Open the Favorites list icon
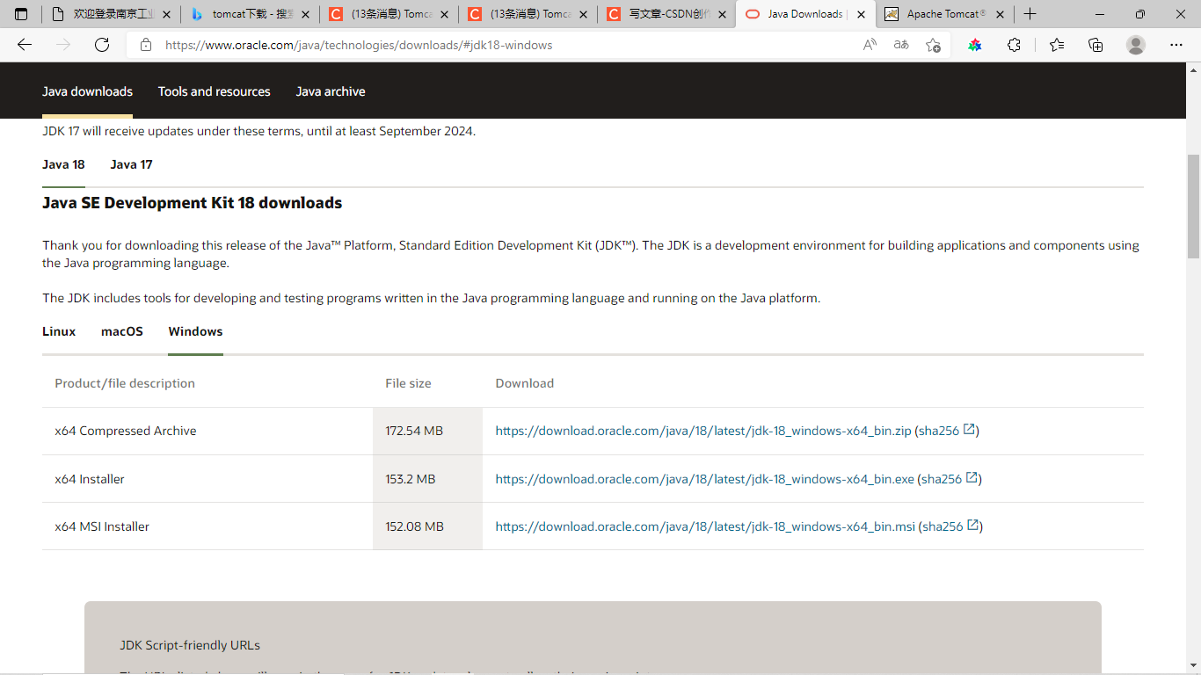Viewport: 1201px width, 675px height. 1056,45
